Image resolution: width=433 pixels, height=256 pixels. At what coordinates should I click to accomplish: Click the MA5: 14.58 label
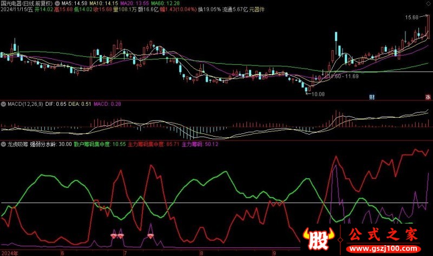click(74, 3)
